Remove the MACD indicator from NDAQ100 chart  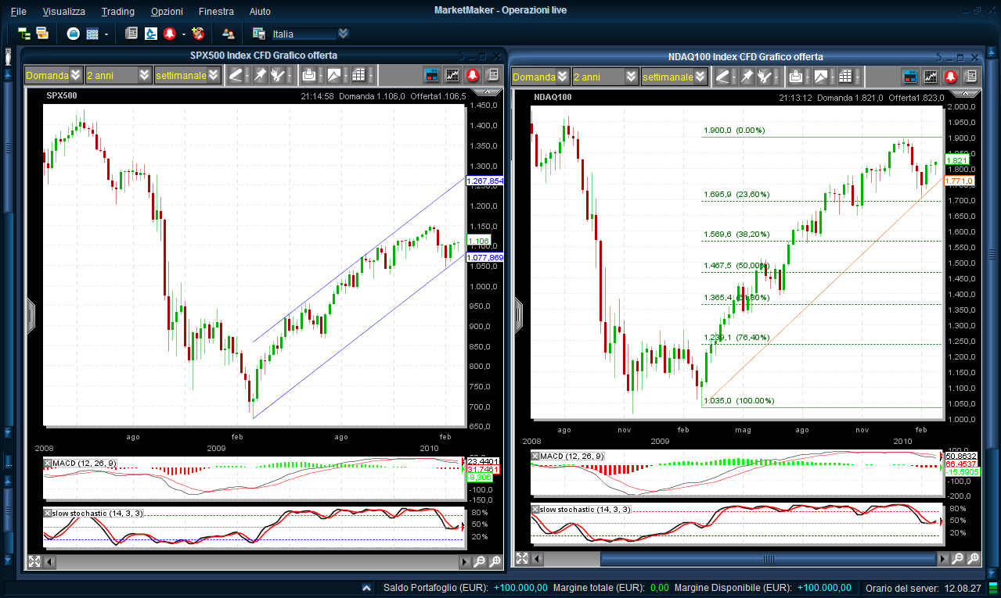point(535,456)
